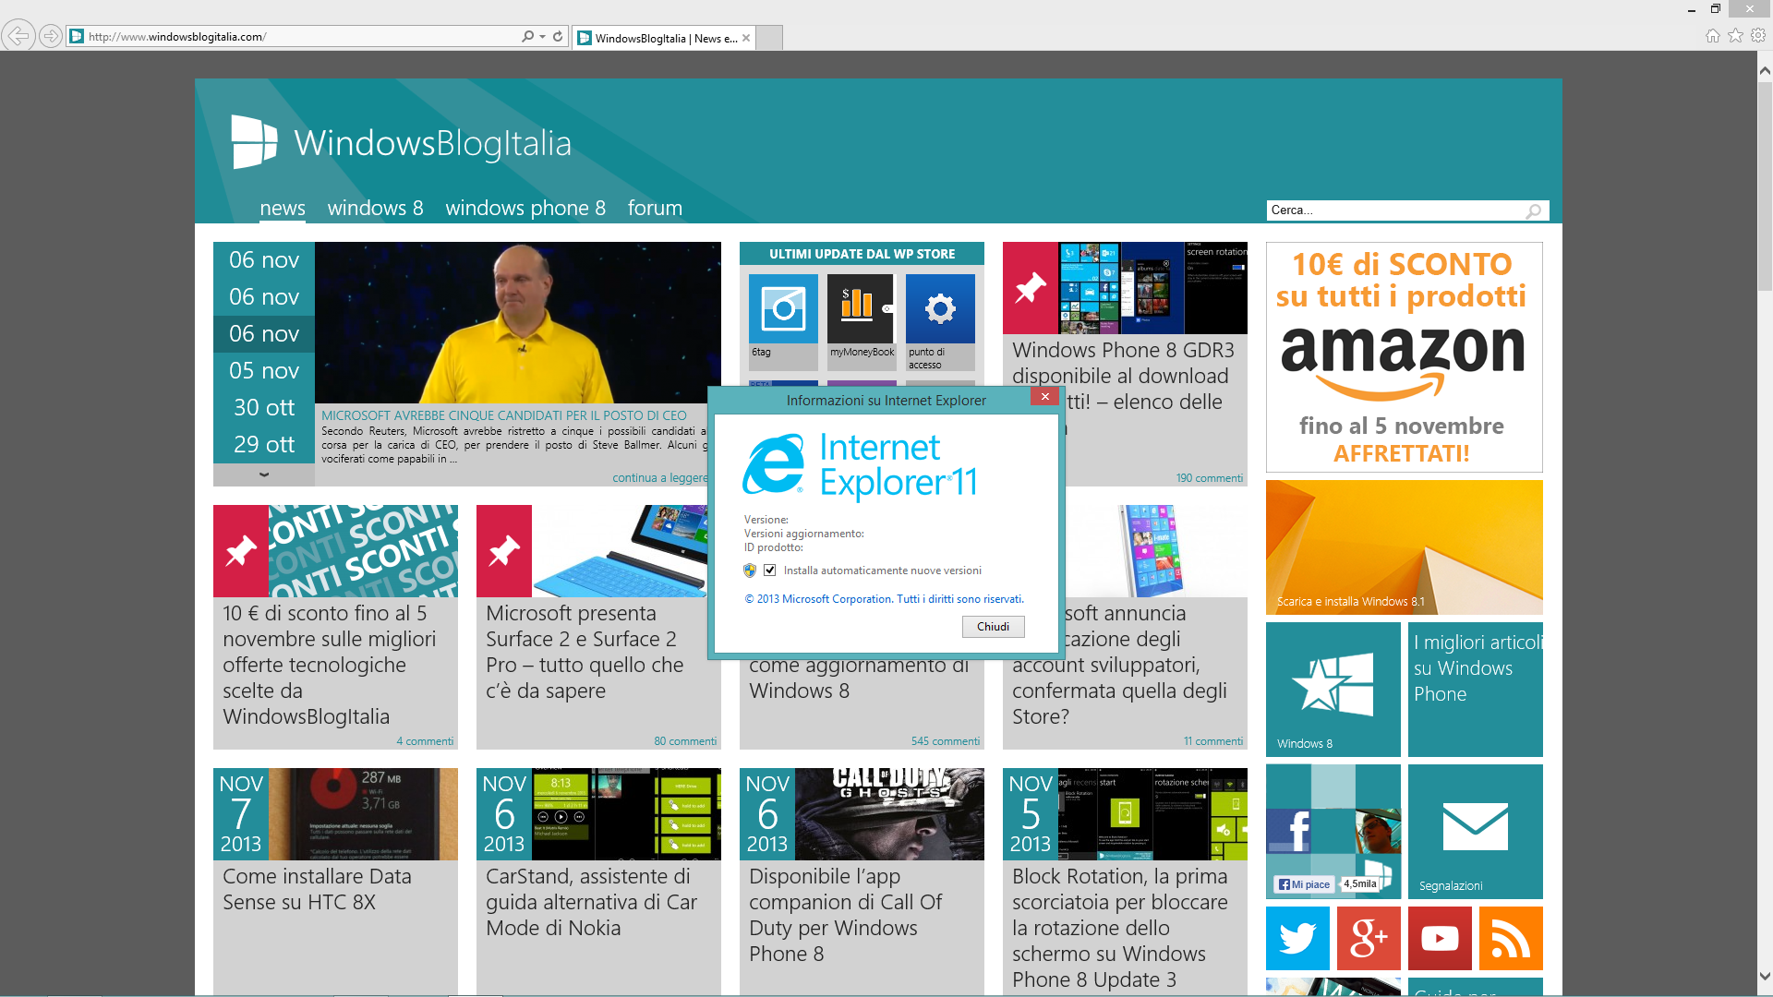Reload the page with the refresh icon
The width and height of the screenshot is (1773, 997).
click(x=558, y=37)
